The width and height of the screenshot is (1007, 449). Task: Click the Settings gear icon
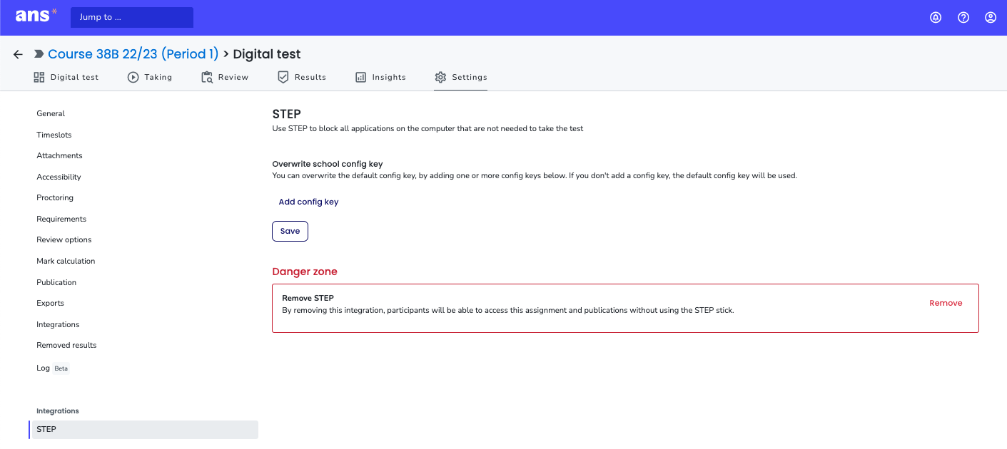(x=440, y=77)
